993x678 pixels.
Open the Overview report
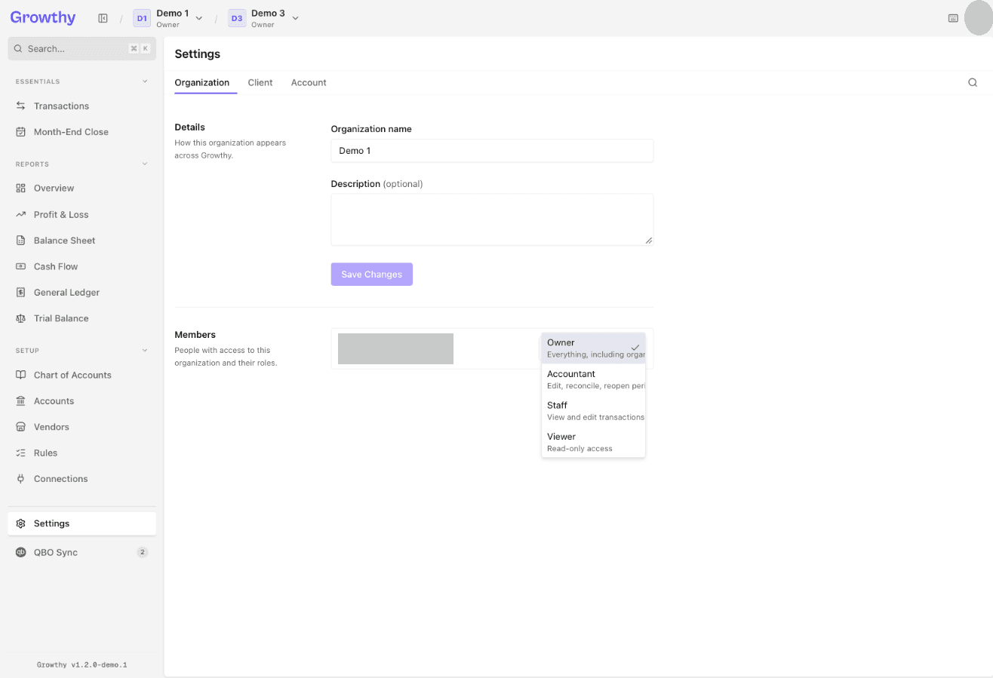[82, 188]
